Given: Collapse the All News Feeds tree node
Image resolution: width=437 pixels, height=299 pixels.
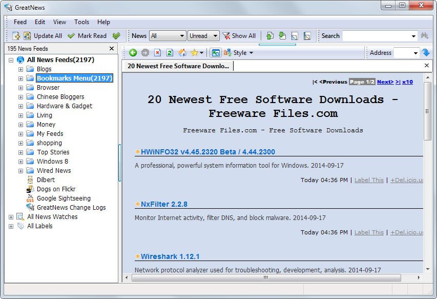Looking at the screenshot, I should (11, 60).
